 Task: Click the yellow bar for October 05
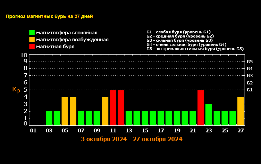click(65, 111)
